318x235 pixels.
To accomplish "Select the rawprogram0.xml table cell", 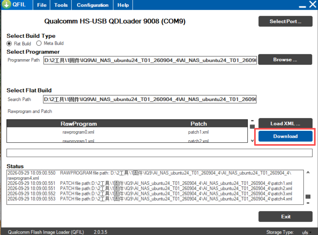I will coord(78,132).
